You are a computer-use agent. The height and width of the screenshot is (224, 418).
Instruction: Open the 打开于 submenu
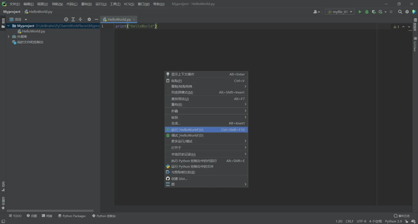click(x=206, y=148)
